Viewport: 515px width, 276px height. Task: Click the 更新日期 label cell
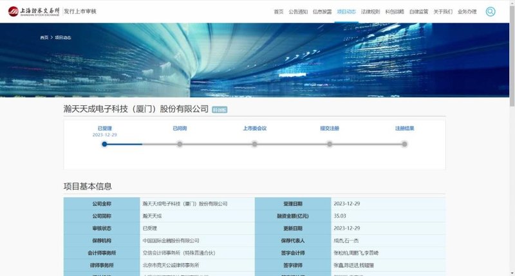[293, 229]
